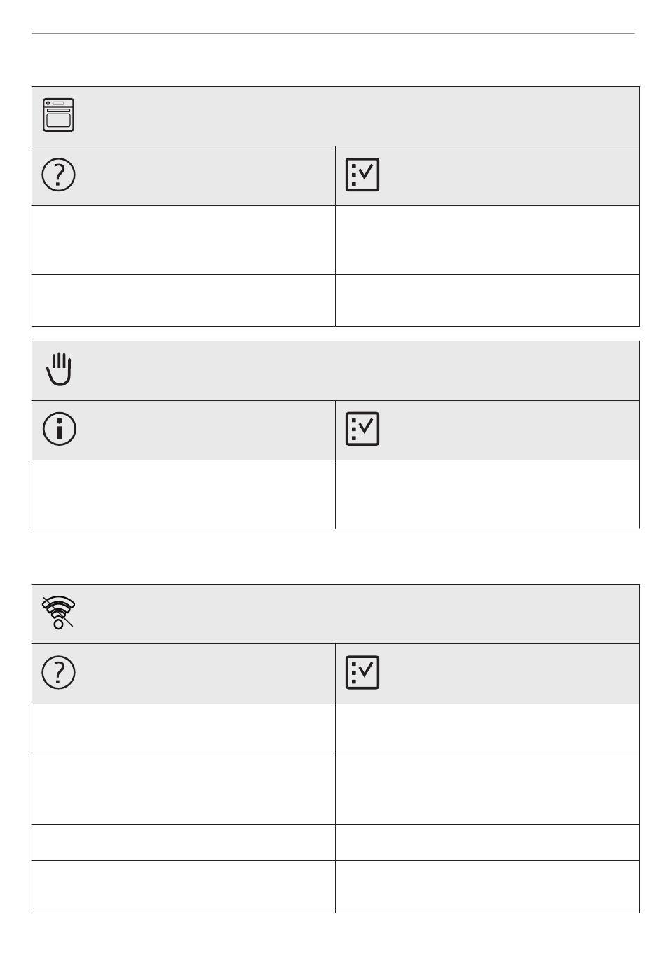Click the oven appliance icon
This screenshot has width=666, height=963.
point(59,116)
